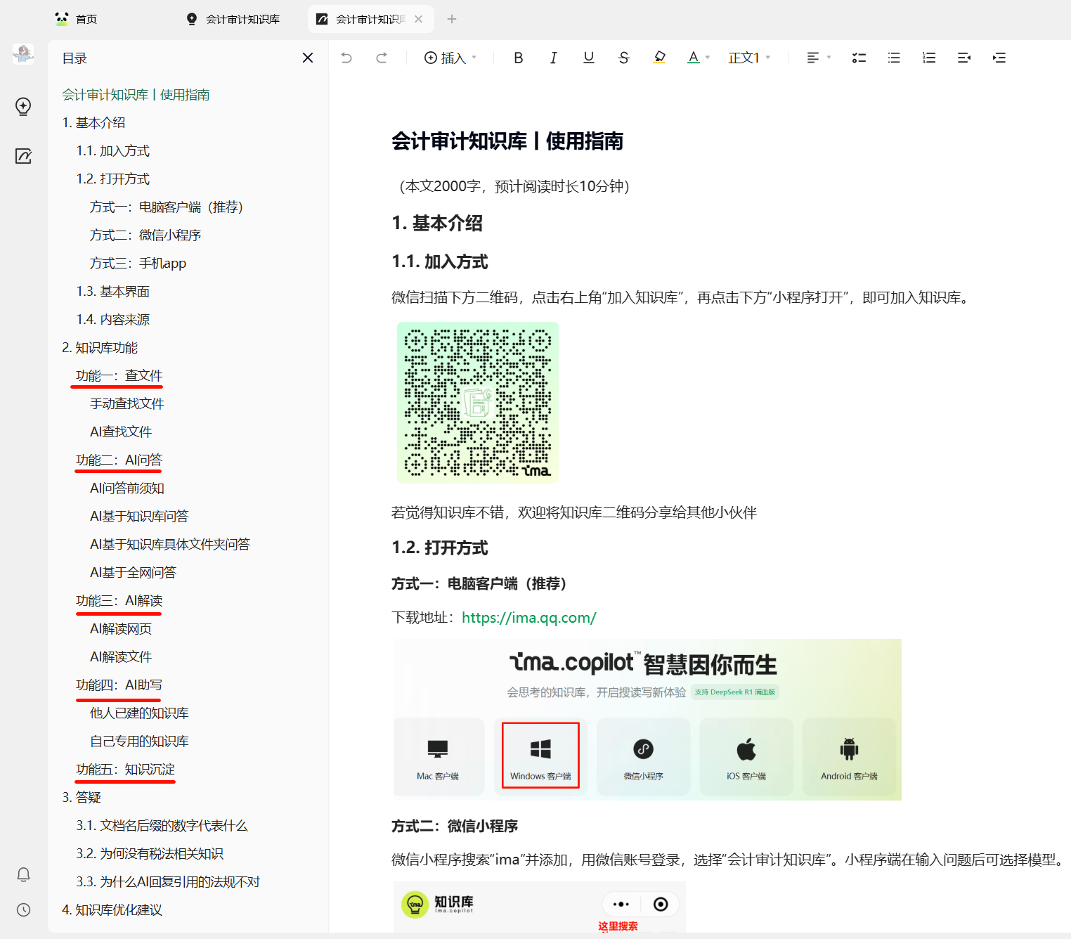Open font color dropdown arrow

click(708, 58)
